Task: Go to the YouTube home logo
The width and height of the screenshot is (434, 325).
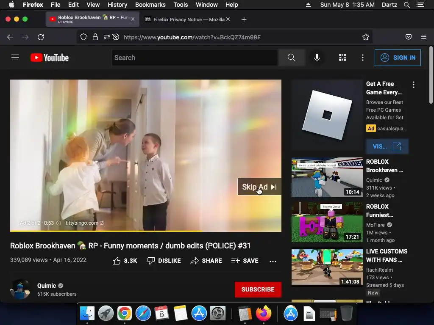Action: coord(50,58)
